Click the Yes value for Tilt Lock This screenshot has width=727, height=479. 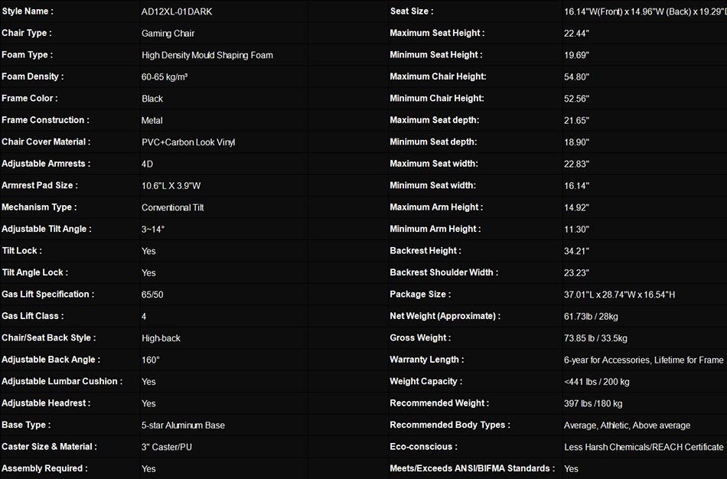pyautogui.click(x=148, y=251)
